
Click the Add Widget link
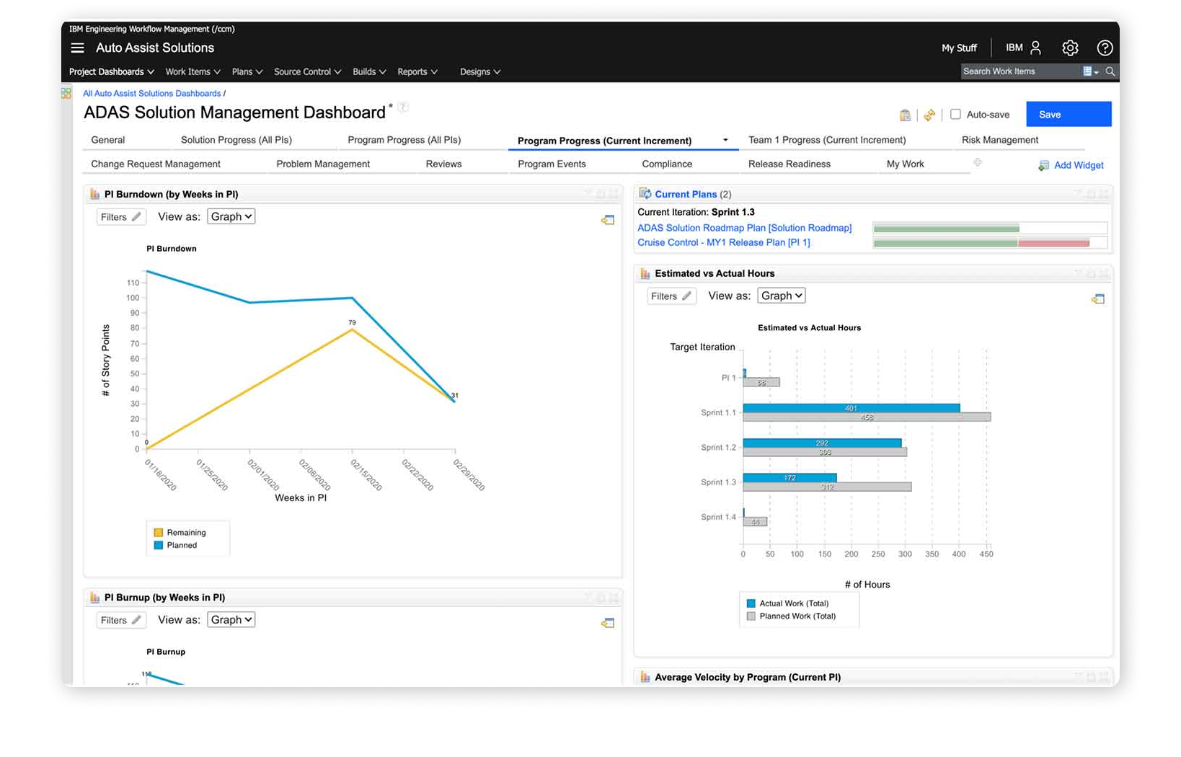pyautogui.click(x=1079, y=165)
